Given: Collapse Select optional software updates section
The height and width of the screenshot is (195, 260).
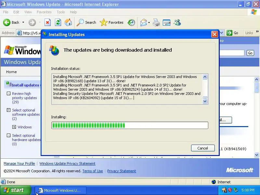Looking at the screenshot, I should tap(8, 110).
